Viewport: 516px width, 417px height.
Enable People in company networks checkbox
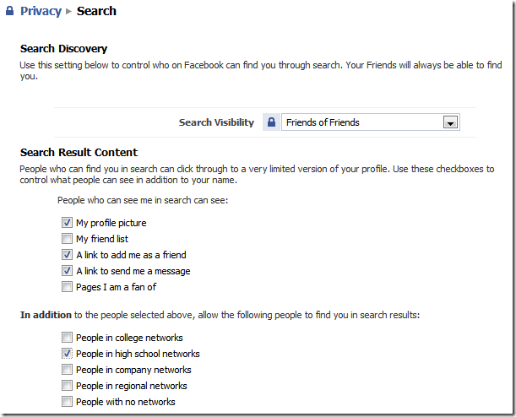[67, 370]
